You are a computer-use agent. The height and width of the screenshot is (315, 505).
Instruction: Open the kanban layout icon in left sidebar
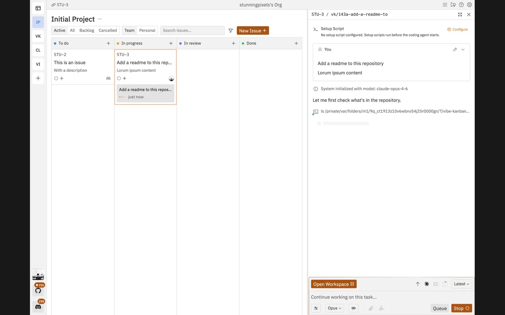(x=38, y=8)
